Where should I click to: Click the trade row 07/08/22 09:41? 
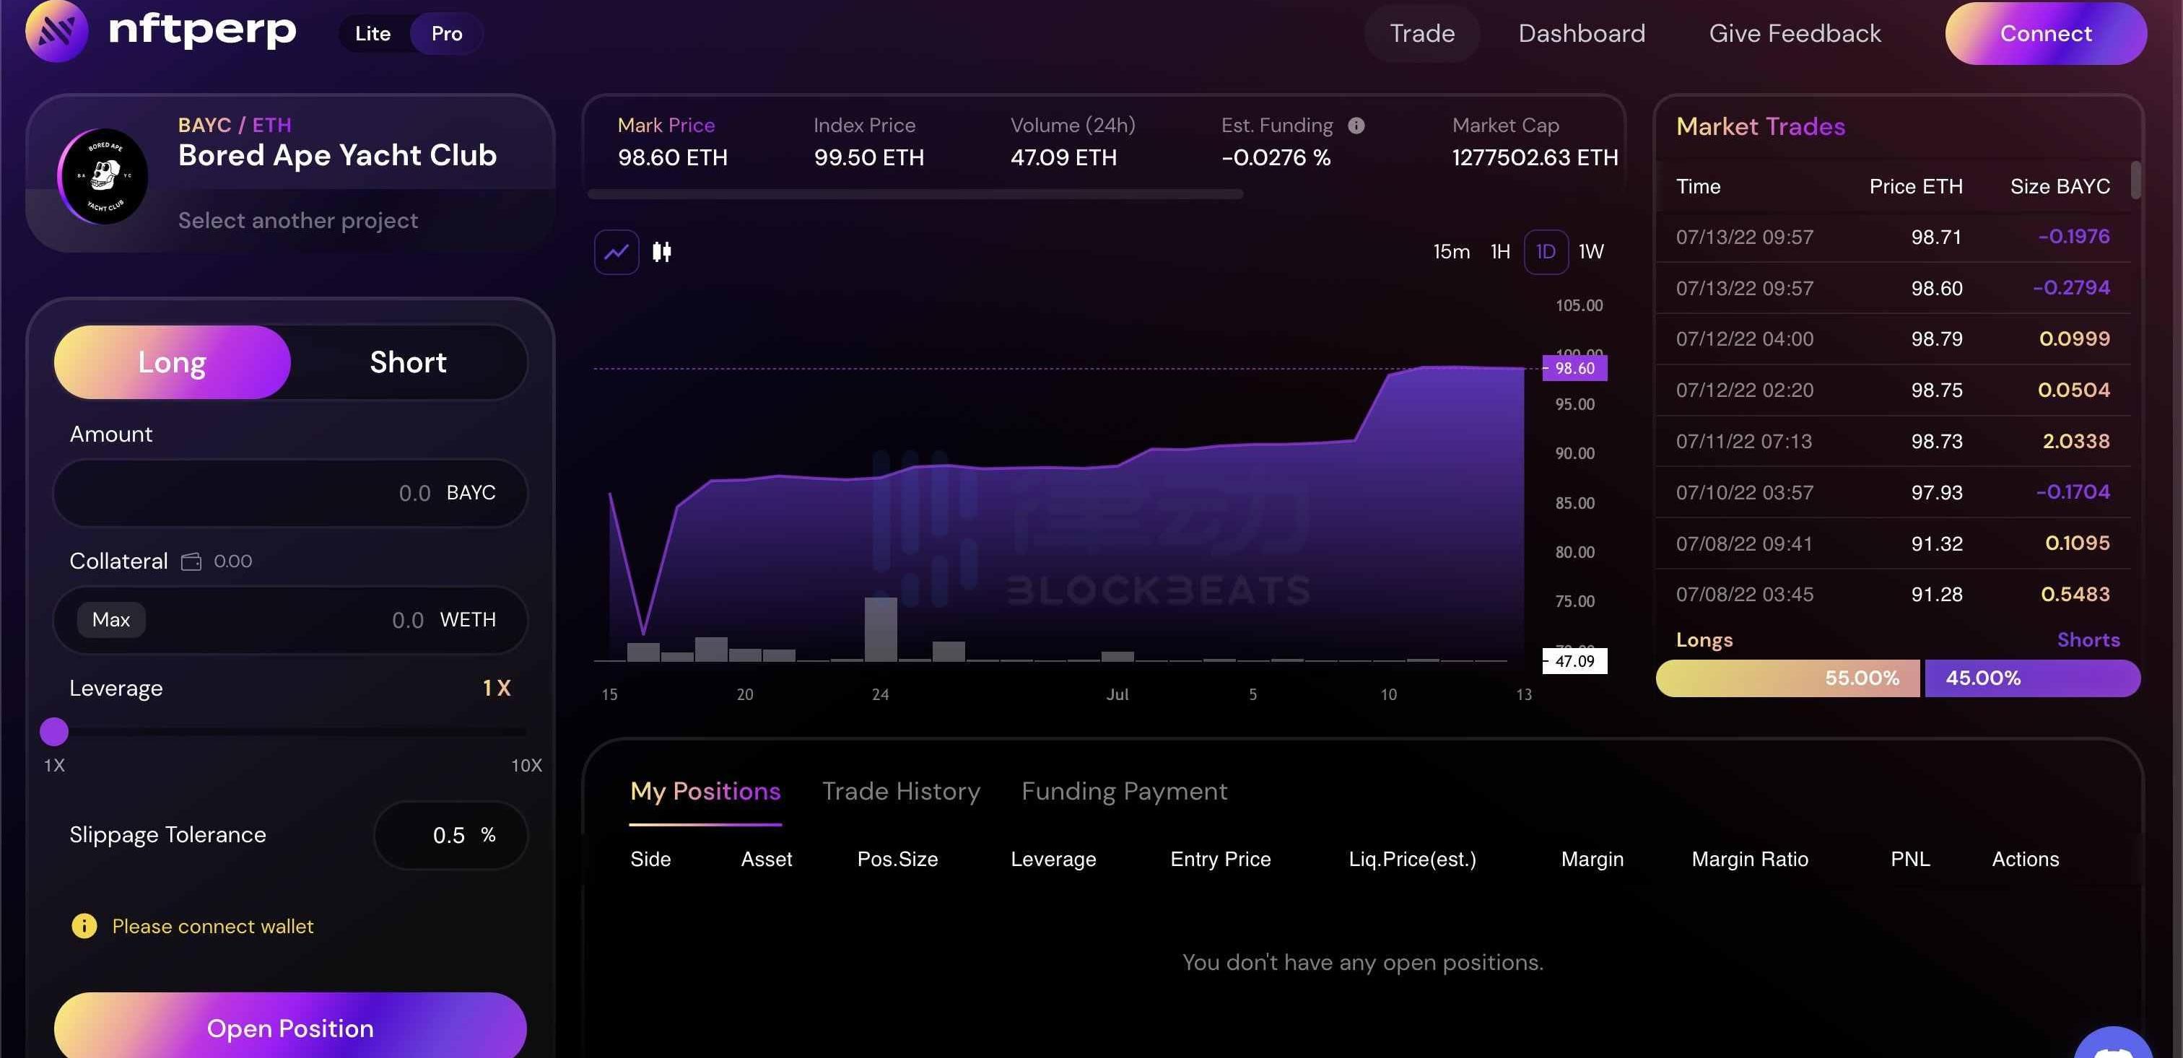(x=1894, y=543)
